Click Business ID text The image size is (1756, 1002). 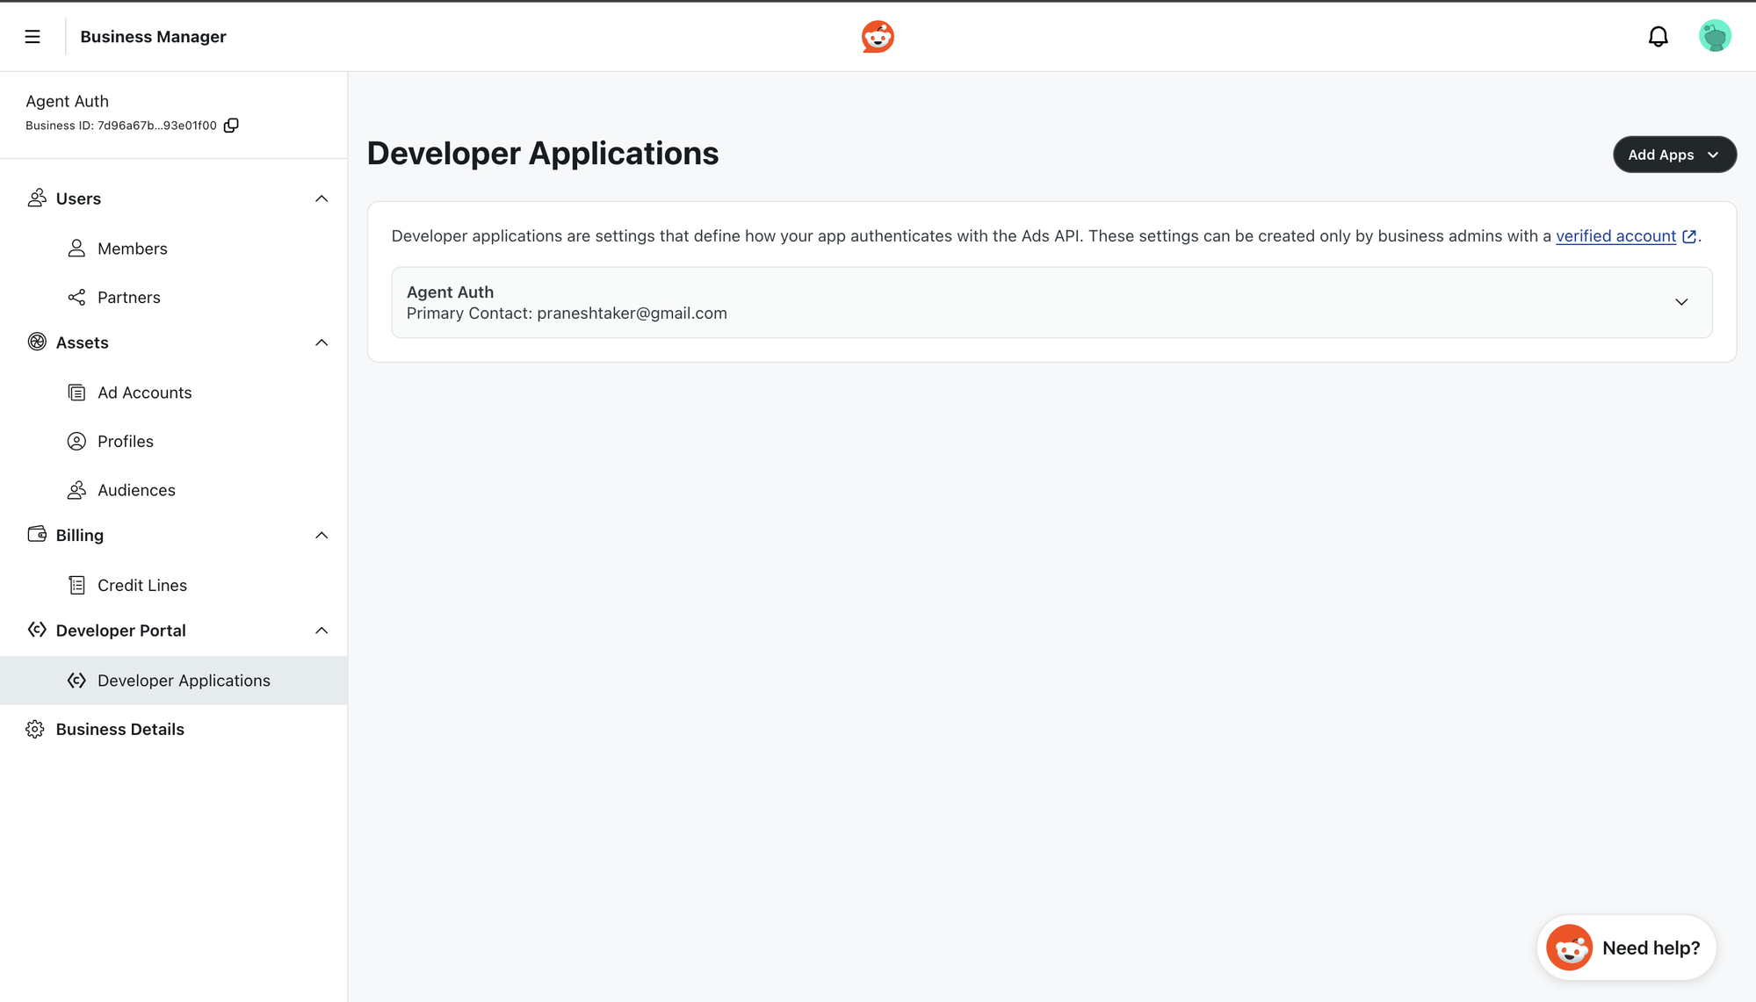tap(121, 126)
